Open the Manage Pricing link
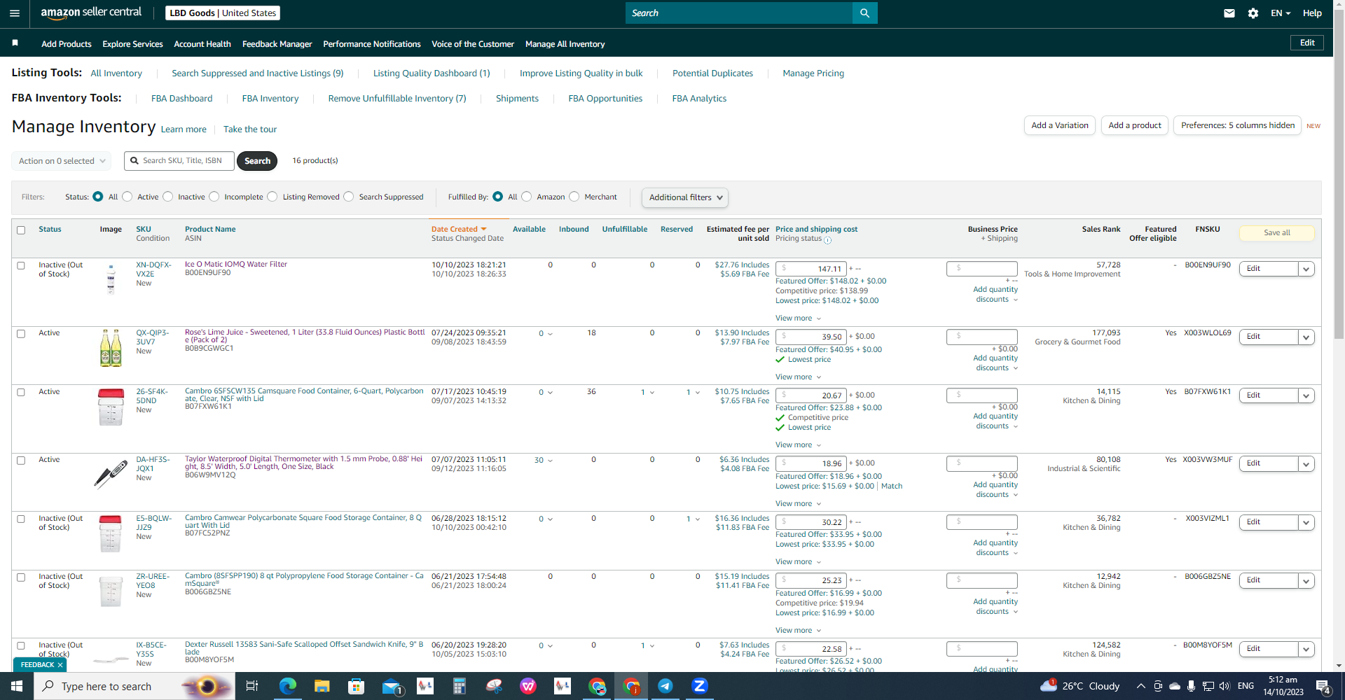1345x700 pixels. click(x=813, y=73)
